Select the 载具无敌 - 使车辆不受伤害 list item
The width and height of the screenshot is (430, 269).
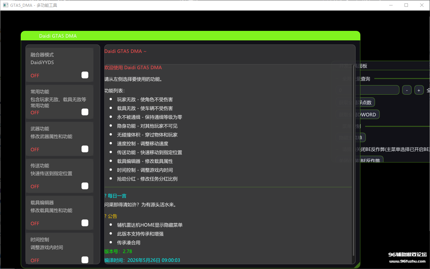pos(145,108)
